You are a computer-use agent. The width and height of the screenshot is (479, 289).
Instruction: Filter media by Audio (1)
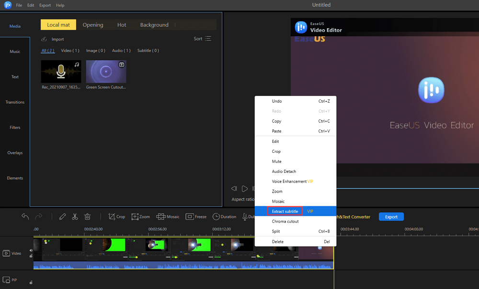[x=121, y=51]
